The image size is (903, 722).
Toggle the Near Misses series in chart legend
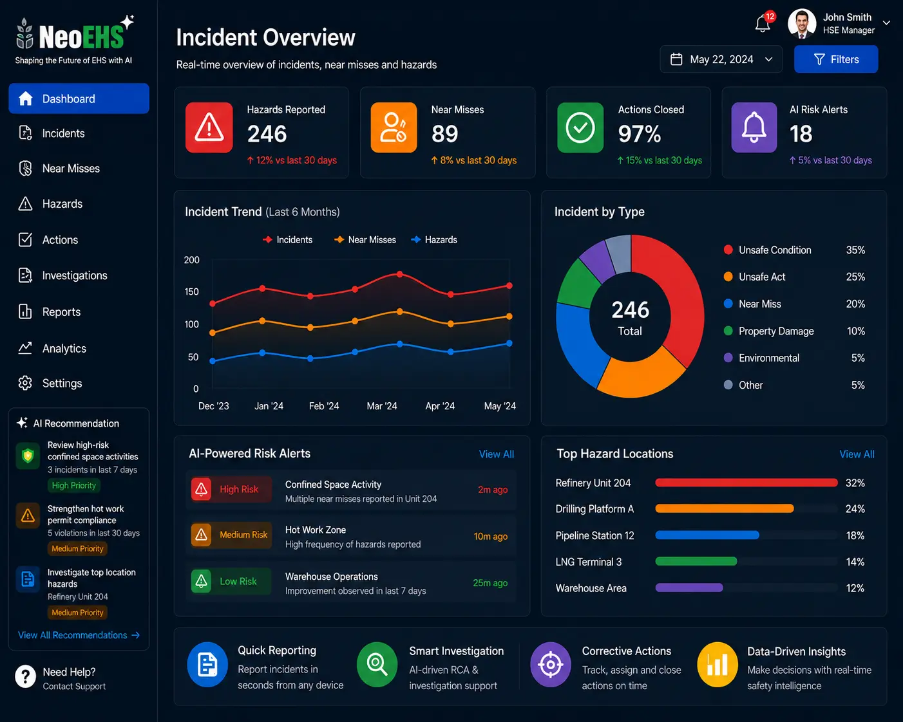(x=365, y=239)
